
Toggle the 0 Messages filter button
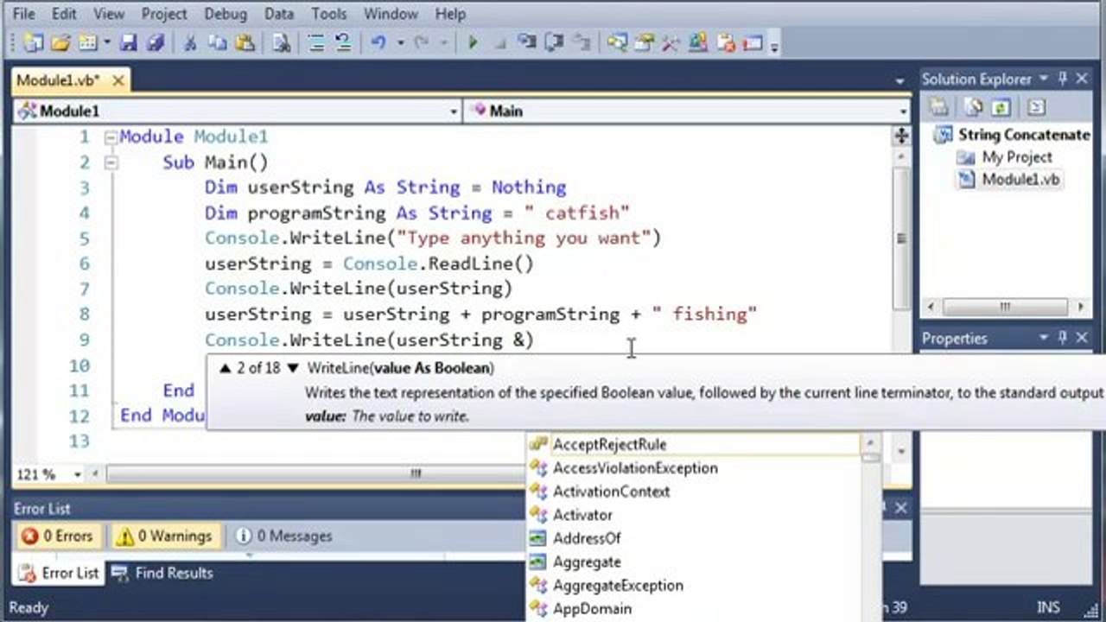pyautogui.click(x=284, y=536)
